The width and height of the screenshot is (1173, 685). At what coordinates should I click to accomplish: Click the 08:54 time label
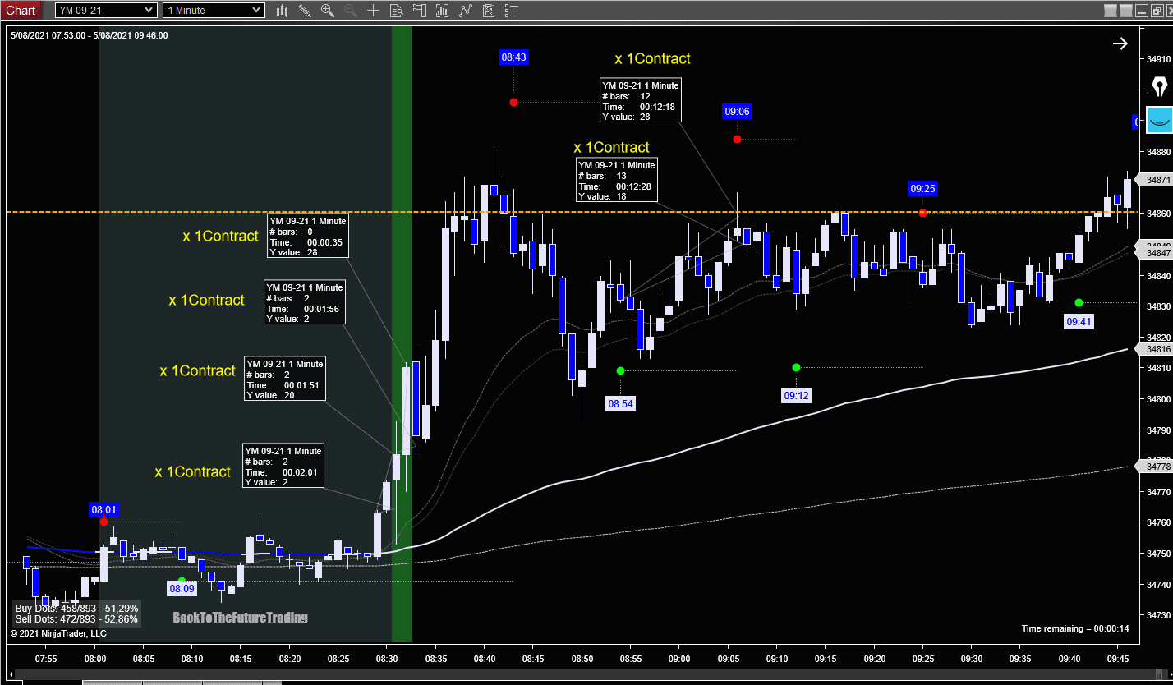pos(620,404)
